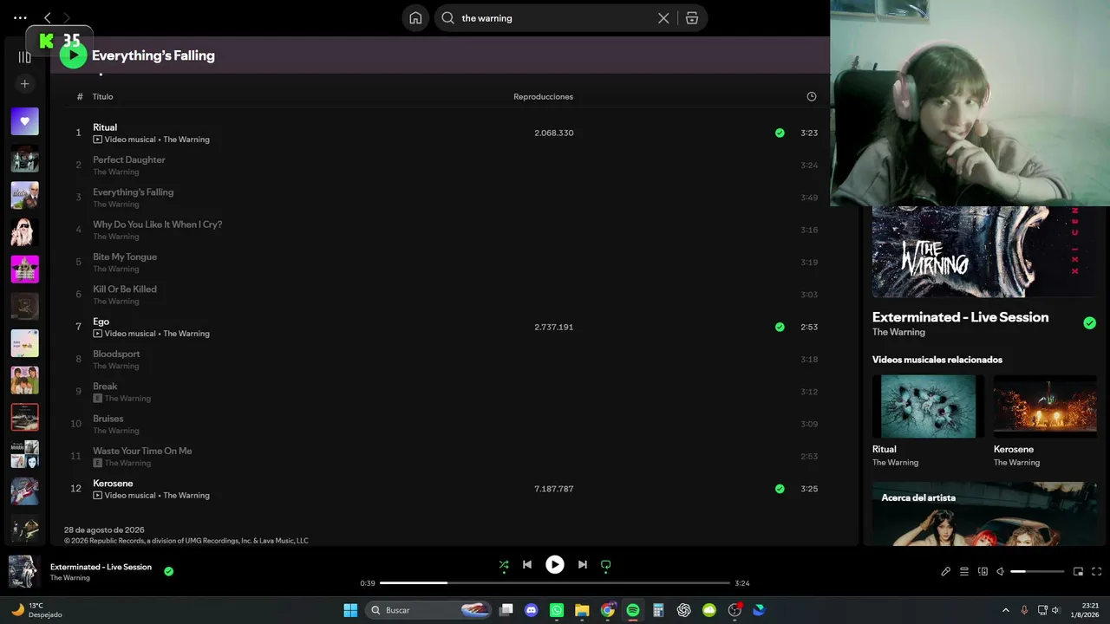
Task: Open the 'Acerca del artista' card
Action: coord(984,514)
